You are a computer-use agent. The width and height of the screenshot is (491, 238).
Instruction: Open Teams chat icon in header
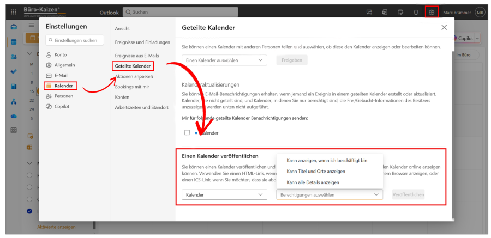coord(369,12)
